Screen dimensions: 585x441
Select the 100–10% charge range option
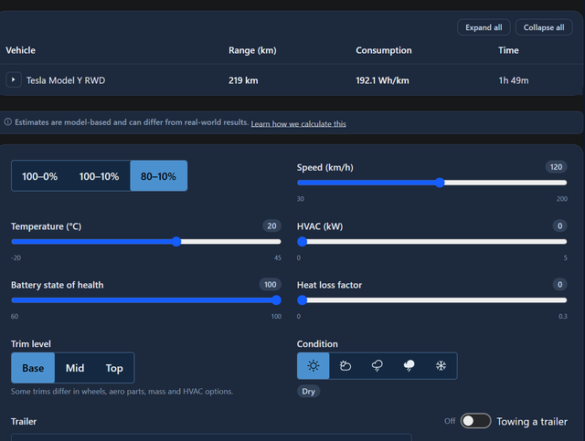coord(99,176)
